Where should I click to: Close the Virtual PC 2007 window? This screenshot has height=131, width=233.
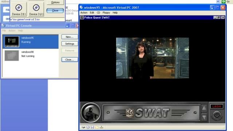click(223, 7)
